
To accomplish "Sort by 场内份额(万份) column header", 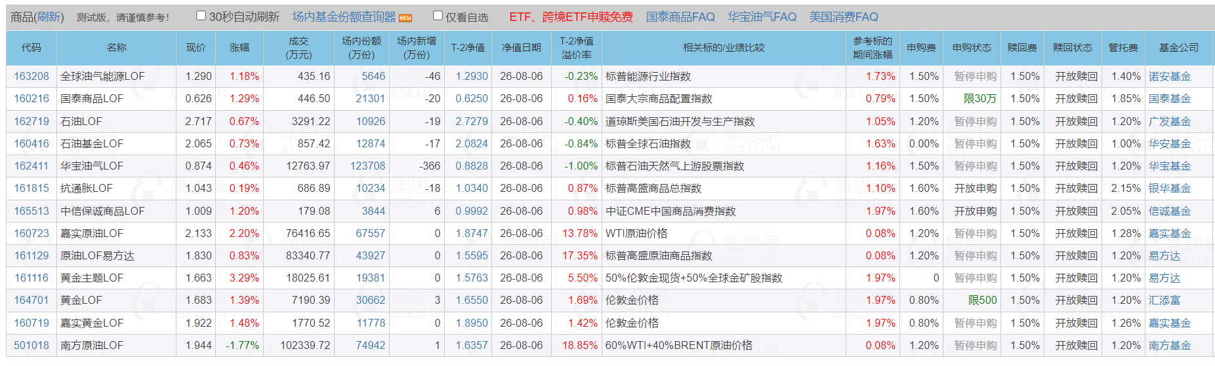I will click(x=361, y=48).
